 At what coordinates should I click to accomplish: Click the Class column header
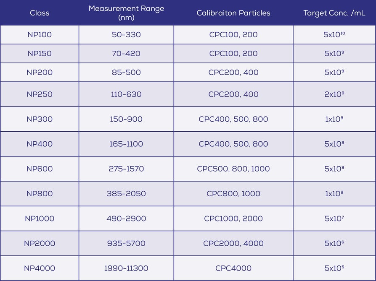point(40,13)
